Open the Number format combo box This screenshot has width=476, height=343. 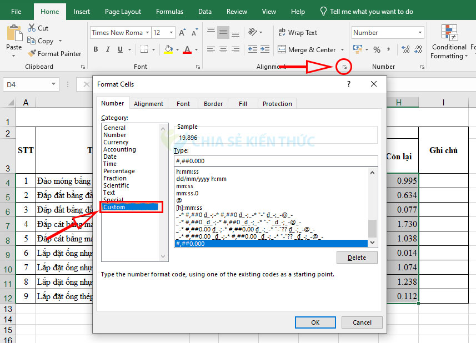pos(387,32)
